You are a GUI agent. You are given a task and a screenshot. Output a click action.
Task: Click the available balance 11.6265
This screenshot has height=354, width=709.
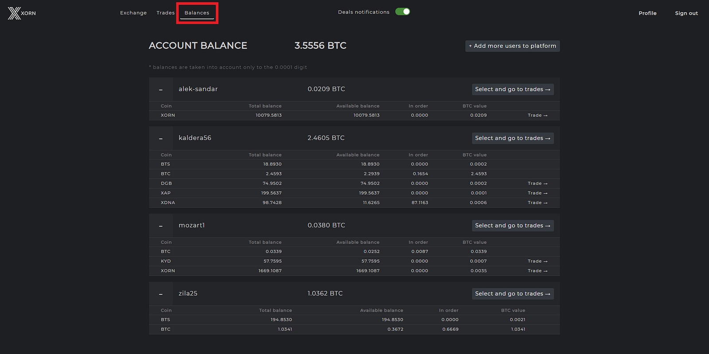pos(371,203)
